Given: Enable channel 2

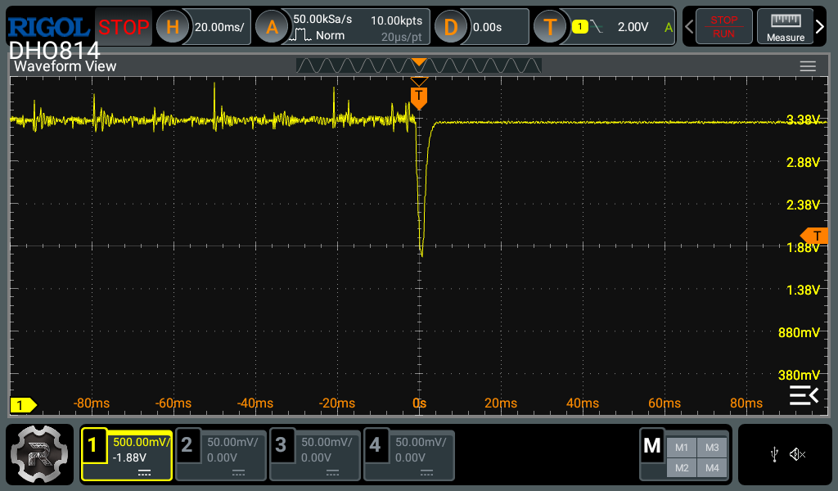Looking at the screenshot, I should 222,455.
